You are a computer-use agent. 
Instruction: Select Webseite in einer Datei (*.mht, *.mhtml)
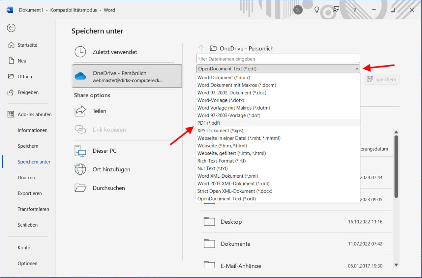point(278,138)
